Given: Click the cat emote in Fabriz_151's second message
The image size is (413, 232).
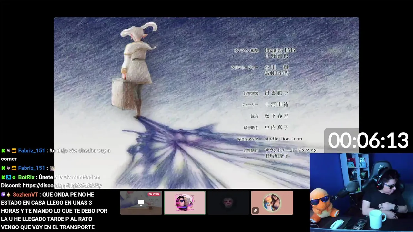Looking at the screenshot, I should point(52,168).
